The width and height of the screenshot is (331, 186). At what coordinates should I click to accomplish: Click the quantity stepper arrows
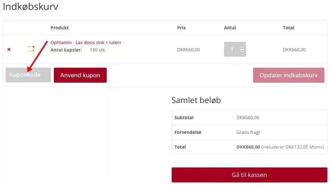click(x=242, y=49)
